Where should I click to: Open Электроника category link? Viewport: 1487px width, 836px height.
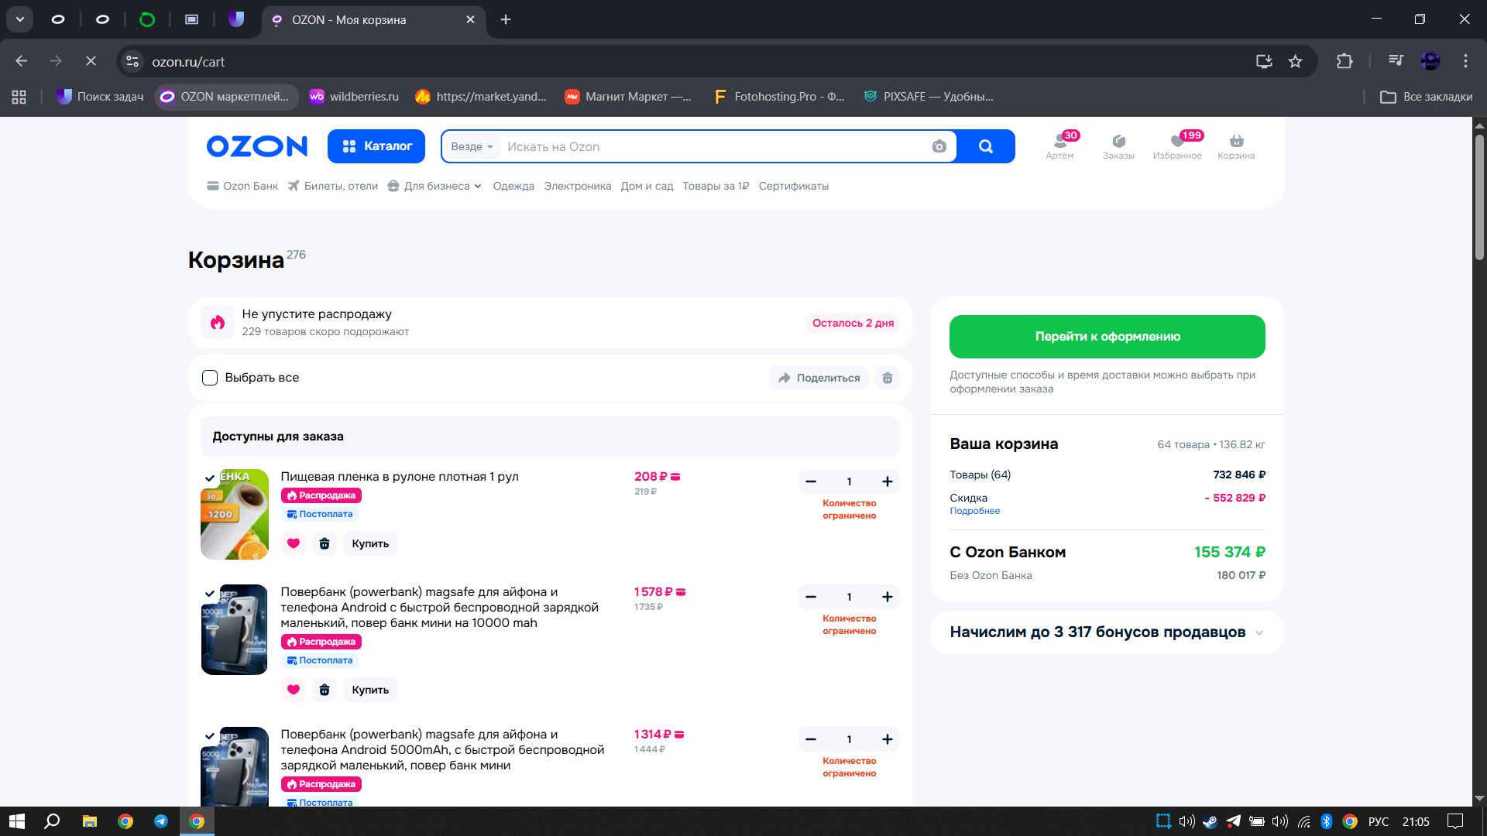point(577,186)
